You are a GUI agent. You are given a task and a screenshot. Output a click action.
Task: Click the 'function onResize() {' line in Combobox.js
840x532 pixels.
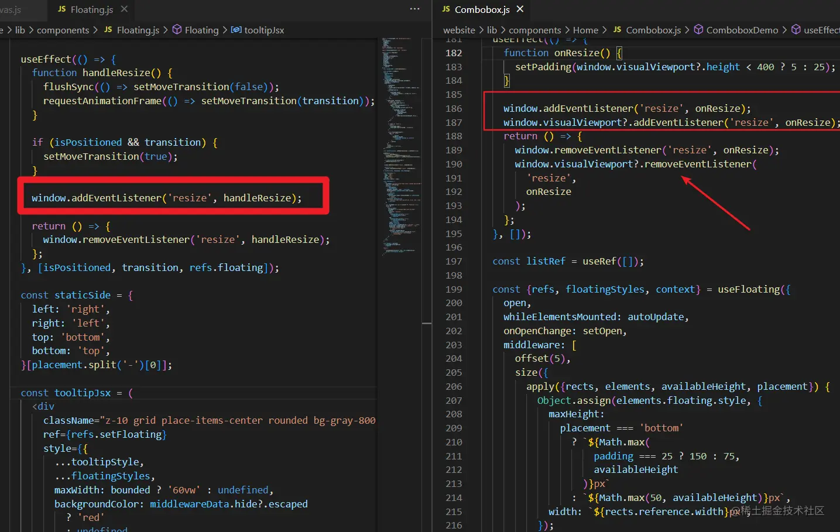click(563, 53)
